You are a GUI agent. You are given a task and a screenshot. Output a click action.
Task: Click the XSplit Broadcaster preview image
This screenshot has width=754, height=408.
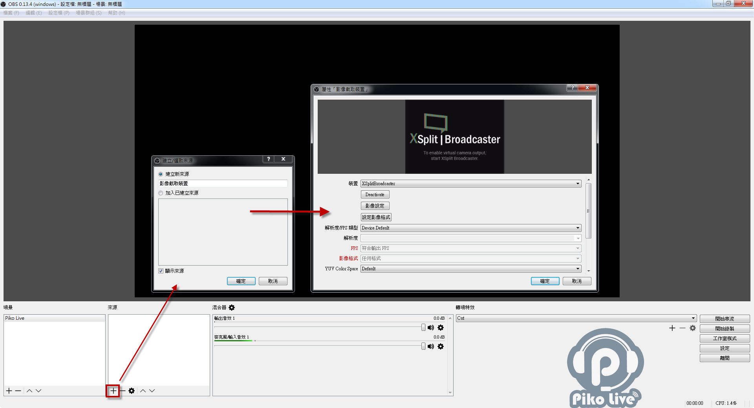(x=454, y=137)
